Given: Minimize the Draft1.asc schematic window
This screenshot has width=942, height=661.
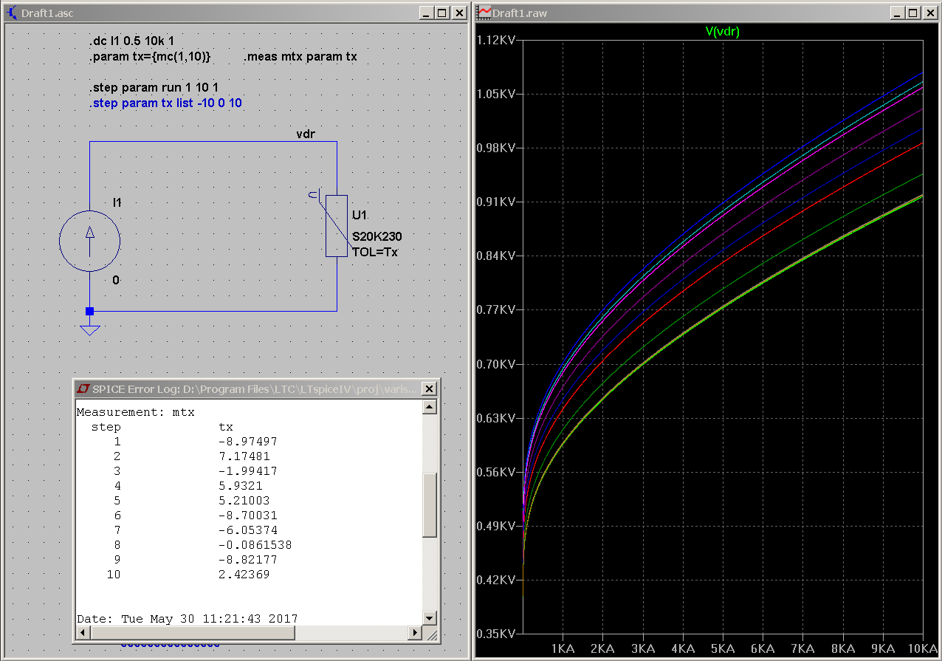Looking at the screenshot, I should click(426, 13).
